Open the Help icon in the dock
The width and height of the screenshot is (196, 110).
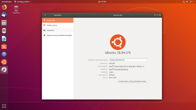pos(4,54)
